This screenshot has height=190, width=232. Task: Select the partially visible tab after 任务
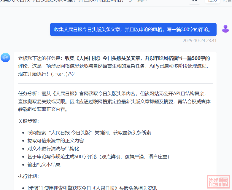coord(227,1)
